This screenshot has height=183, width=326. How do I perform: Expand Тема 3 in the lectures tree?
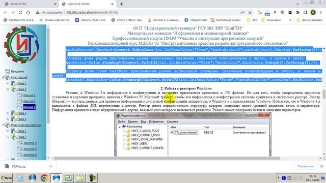point(8,113)
